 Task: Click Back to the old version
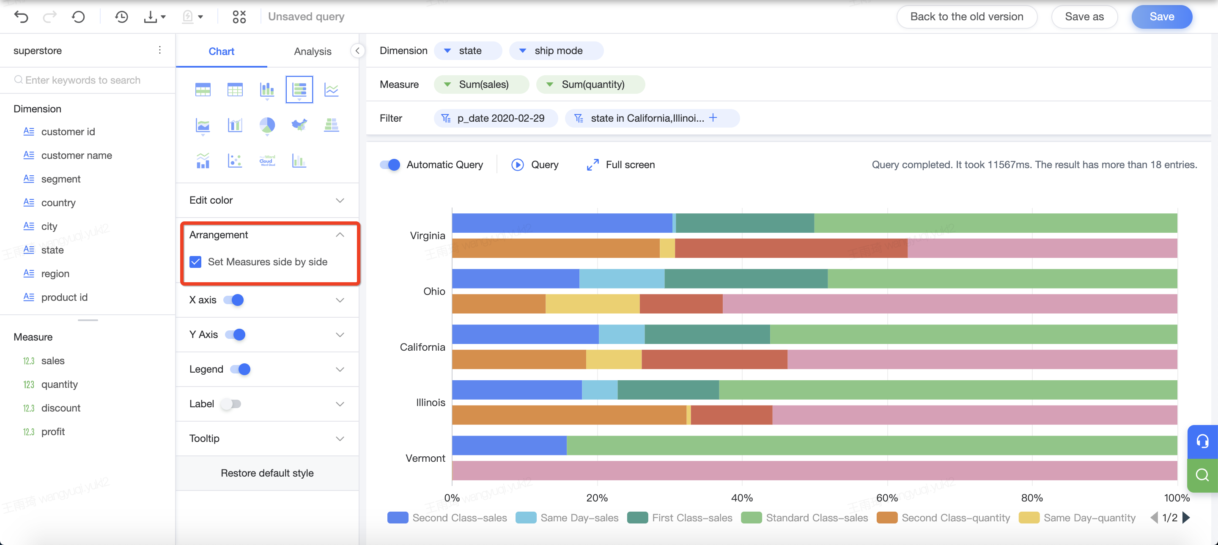coord(966,16)
